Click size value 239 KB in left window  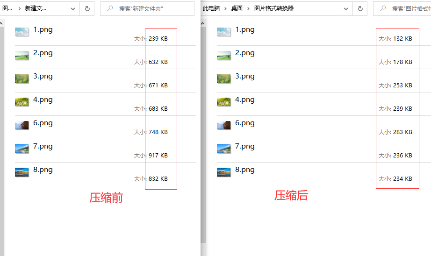tap(158, 39)
